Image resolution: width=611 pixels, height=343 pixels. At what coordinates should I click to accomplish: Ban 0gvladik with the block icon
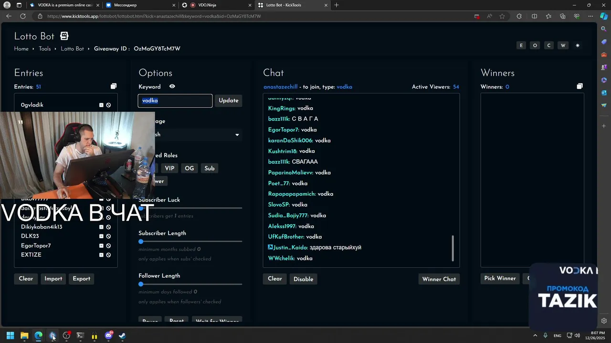point(108,105)
